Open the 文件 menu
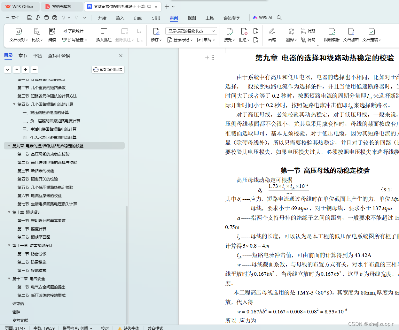The width and height of the screenshot is (399, 330). 13,18
